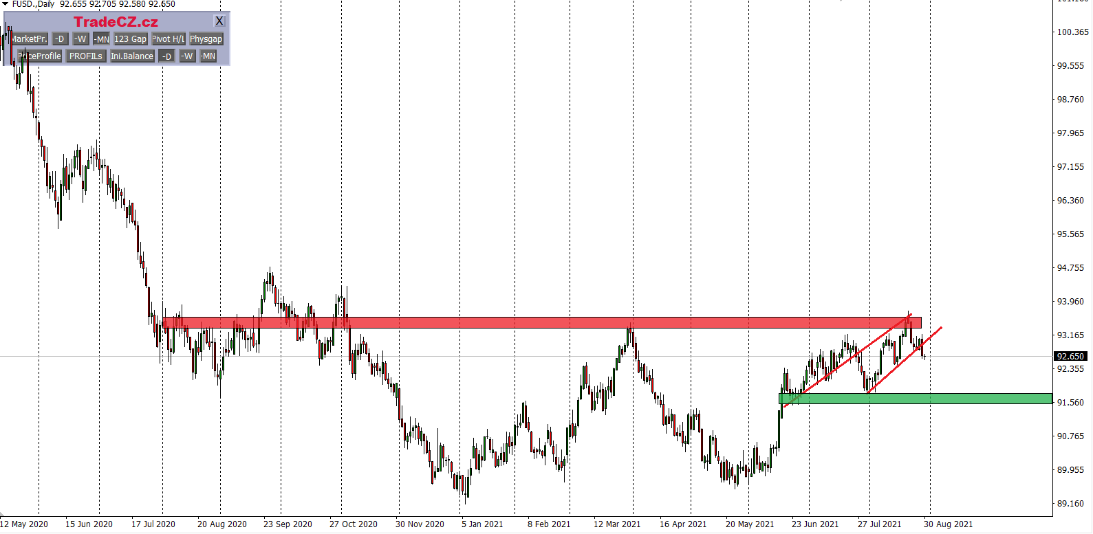The height and width of the screenshot is (534, 1093).
Task: Click the MarketPr. button
Action: 29,39
